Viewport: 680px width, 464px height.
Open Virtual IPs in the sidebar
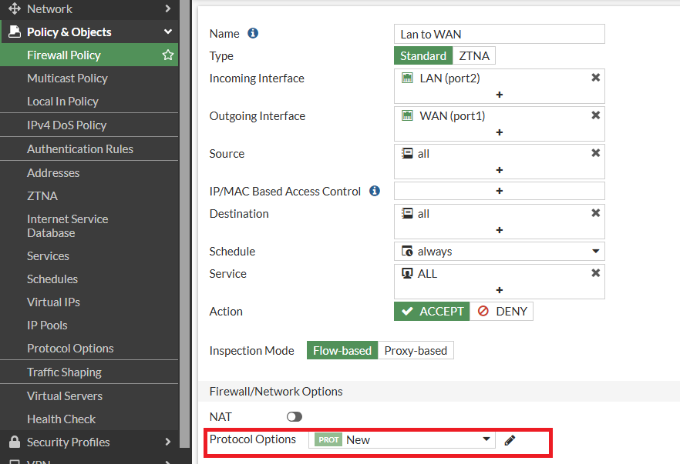53,302
